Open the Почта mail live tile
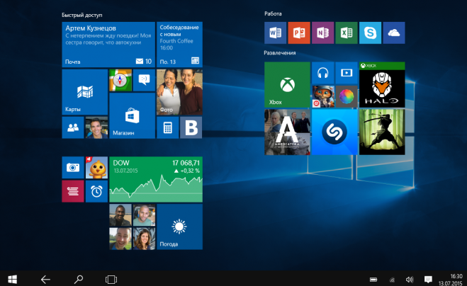467x286 pixels. coord(108,44)
